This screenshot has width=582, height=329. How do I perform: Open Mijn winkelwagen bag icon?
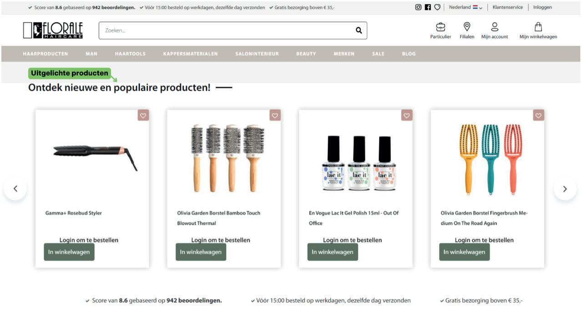(x=538, y=27)
